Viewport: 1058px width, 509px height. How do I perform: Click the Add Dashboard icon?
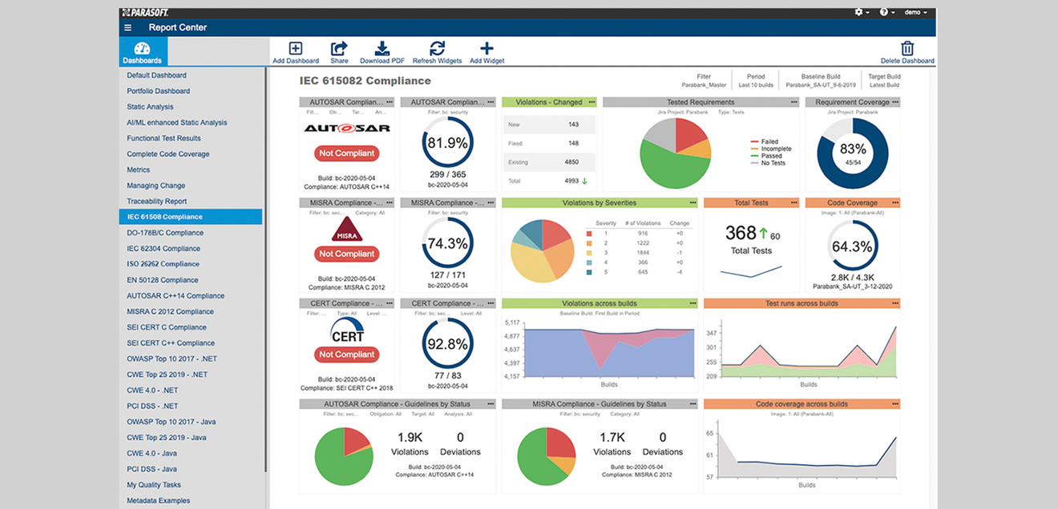pos(296,49)
